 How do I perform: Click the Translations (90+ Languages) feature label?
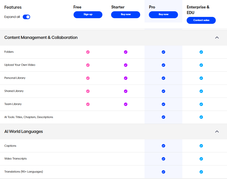tap(23, 172)
